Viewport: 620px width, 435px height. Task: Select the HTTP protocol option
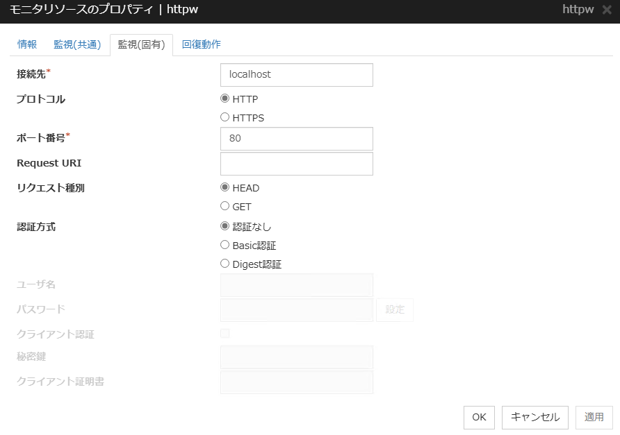tap(225, 99)
